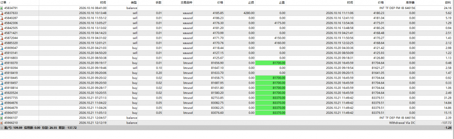Viewport: 454px width, 139px height.
Task: Click the 止盈 column header
Action: click(x=271, y=3)
